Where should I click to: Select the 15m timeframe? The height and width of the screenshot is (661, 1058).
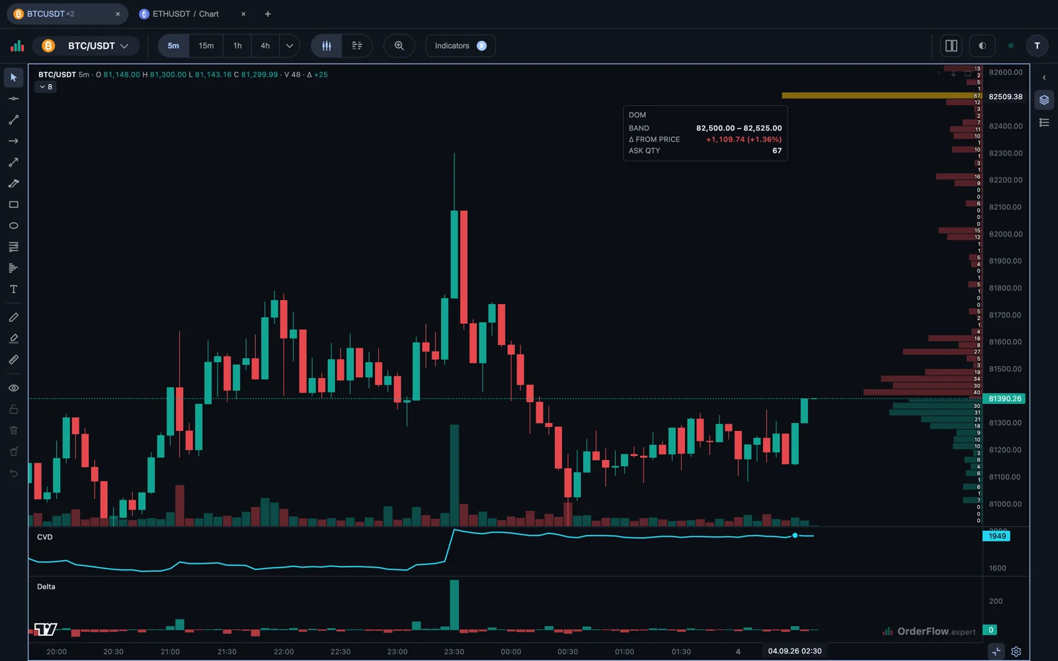(206, 46)
